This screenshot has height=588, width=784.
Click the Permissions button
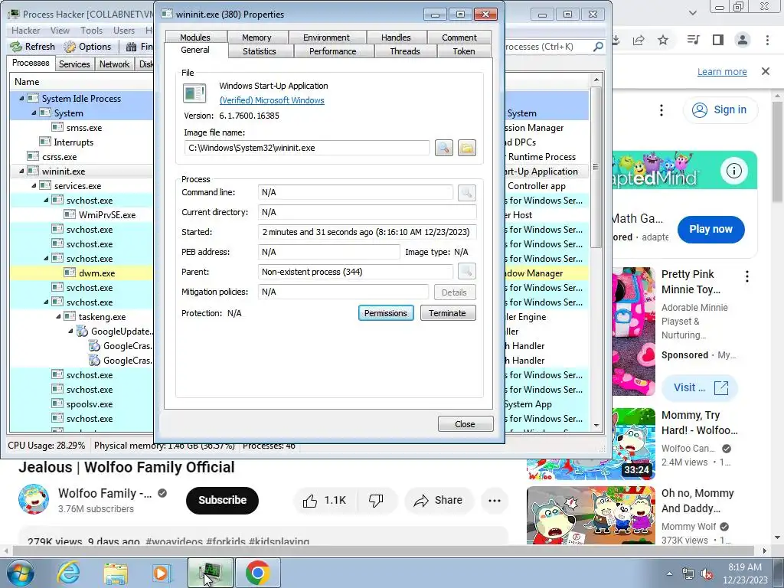pos(386,313)
